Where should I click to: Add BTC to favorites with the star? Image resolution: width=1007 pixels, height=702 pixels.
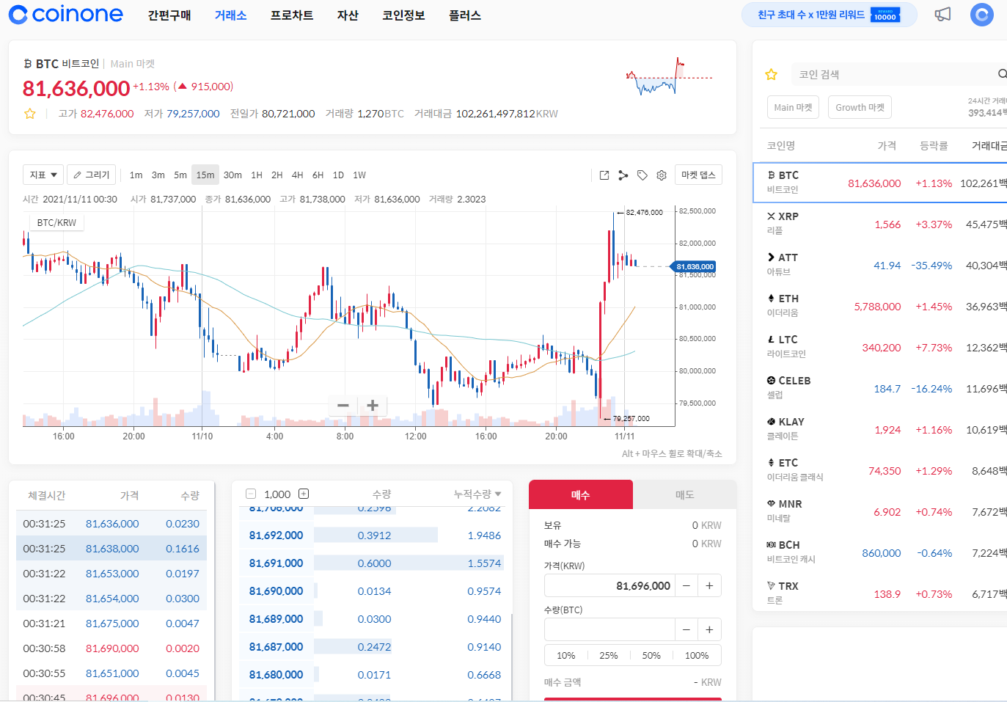[30, 114]
